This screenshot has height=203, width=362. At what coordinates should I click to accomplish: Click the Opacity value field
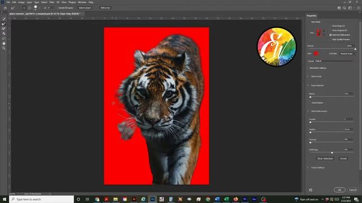point(350,46)
